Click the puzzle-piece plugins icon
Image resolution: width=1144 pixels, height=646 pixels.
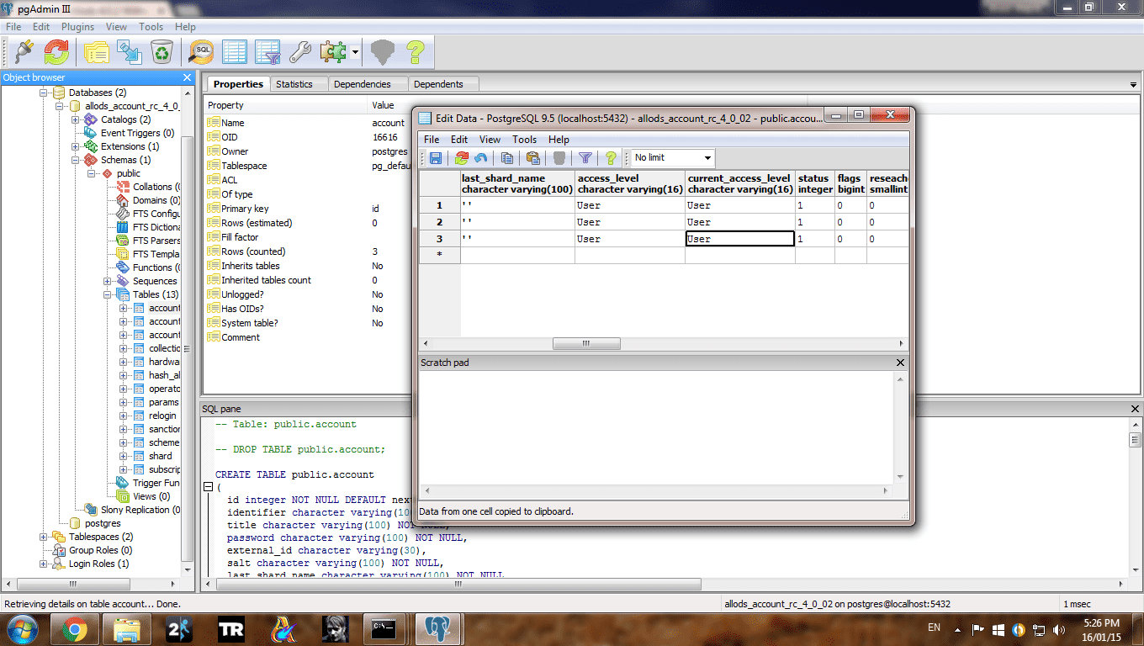(333, 52)
